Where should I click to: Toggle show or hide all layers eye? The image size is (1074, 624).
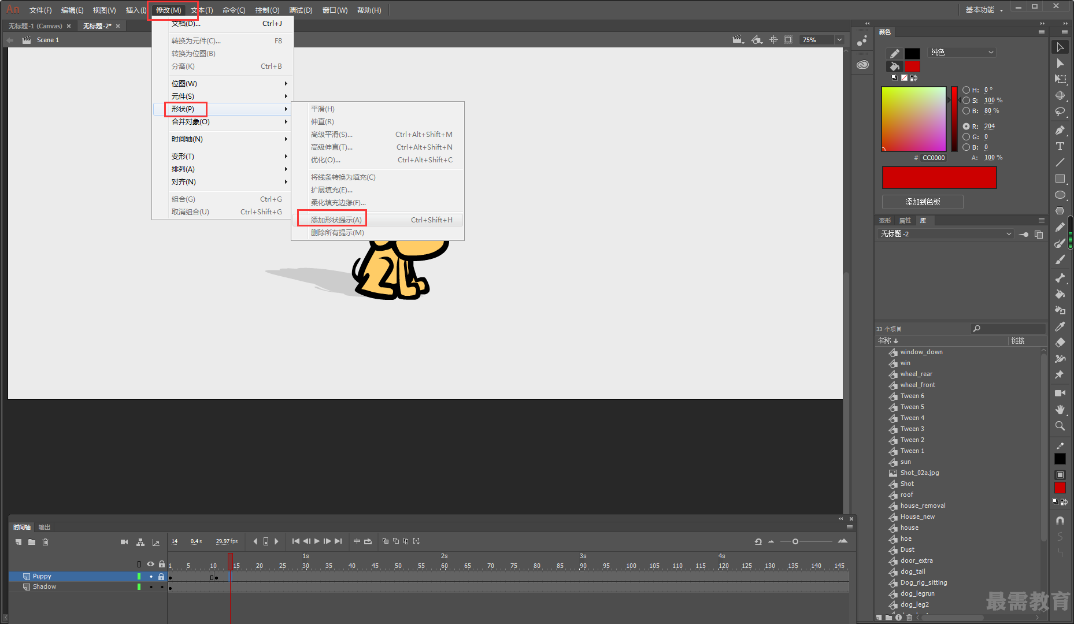150,564
